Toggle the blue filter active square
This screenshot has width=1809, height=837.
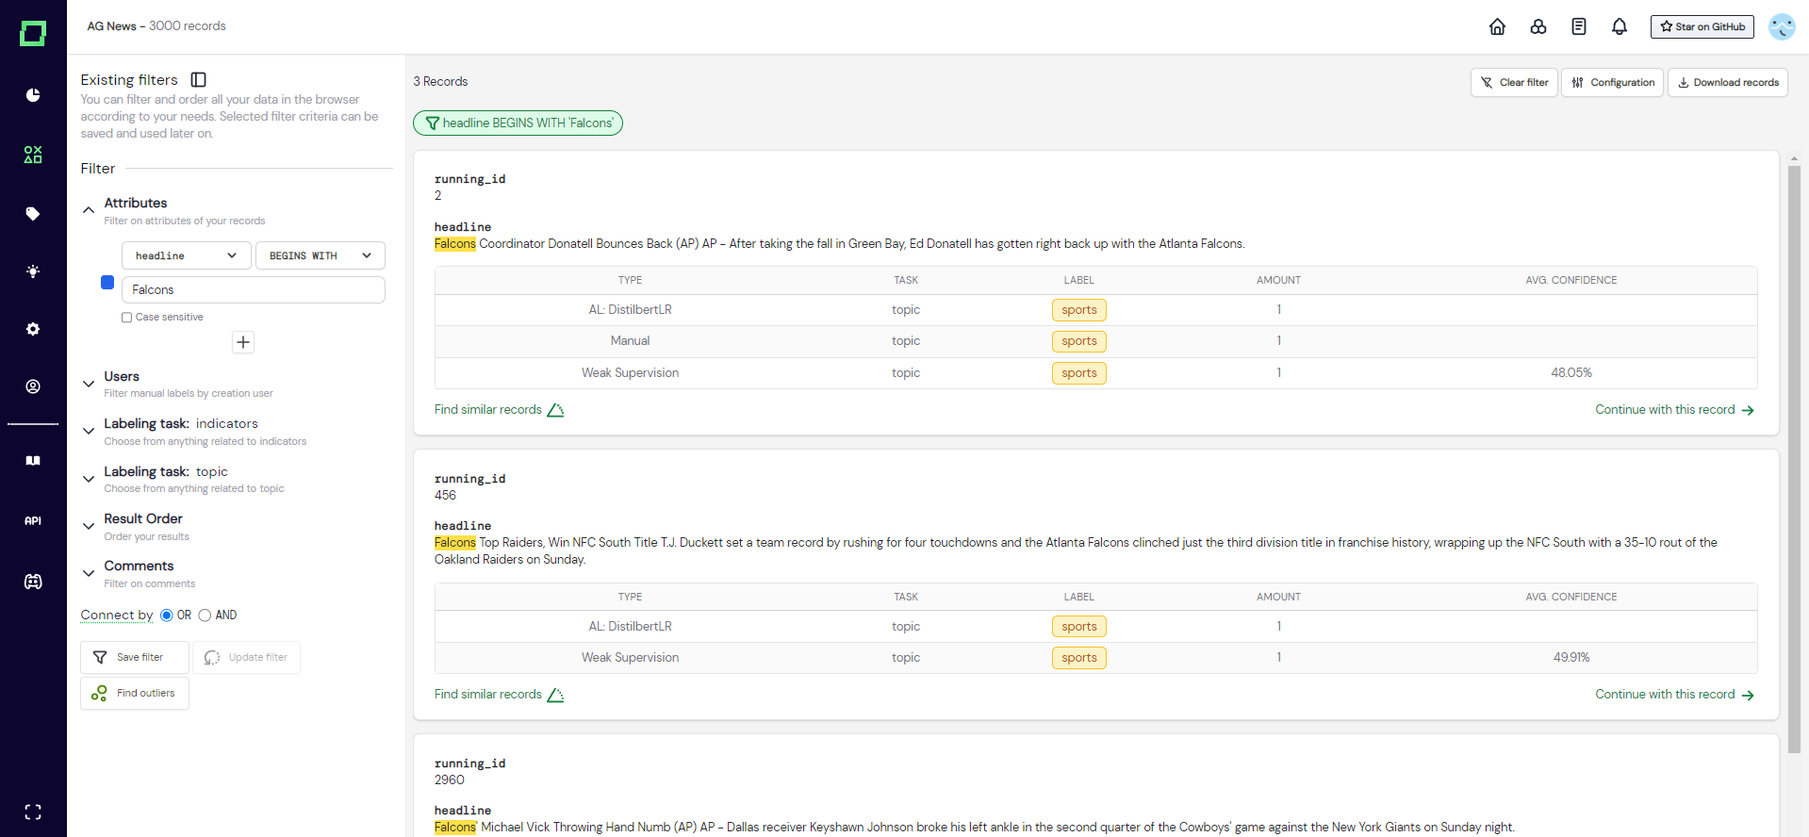[107, 283]
